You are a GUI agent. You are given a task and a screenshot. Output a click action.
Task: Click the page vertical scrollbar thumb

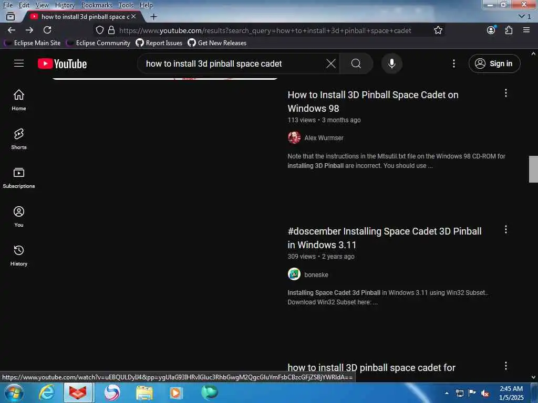point(533,169)
